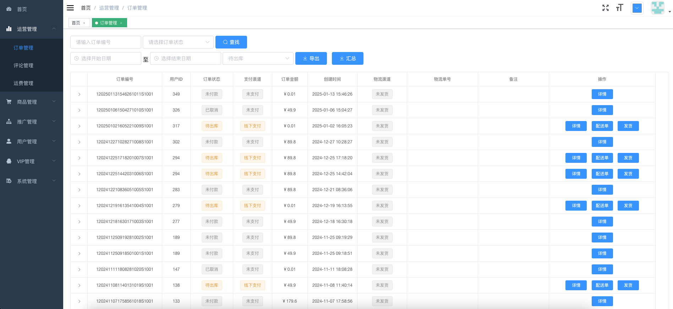This screenshot has height=309, width=673.
Task: Expand row of order 1202412271028271008S1001
Action: pos(79,142)
